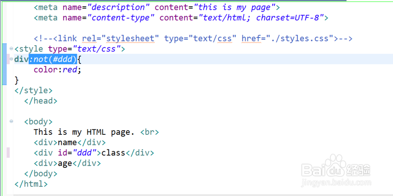Collapse the body tag fold marker

tap(11, 122)
